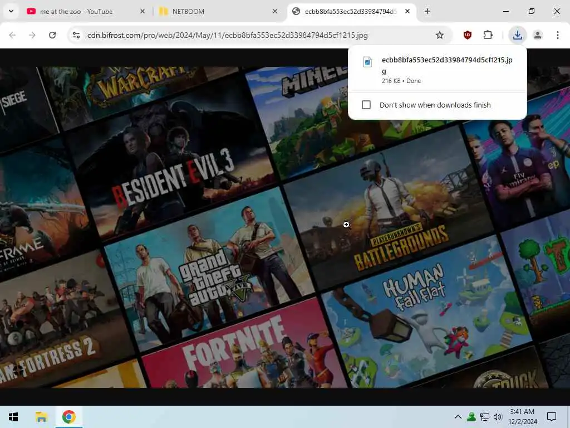
Task: Show hidden system tray icons
Action: coord(458,417)
